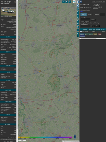
Task: Collapse sidebar with left chevron arrow
Action: coord(78,6)
